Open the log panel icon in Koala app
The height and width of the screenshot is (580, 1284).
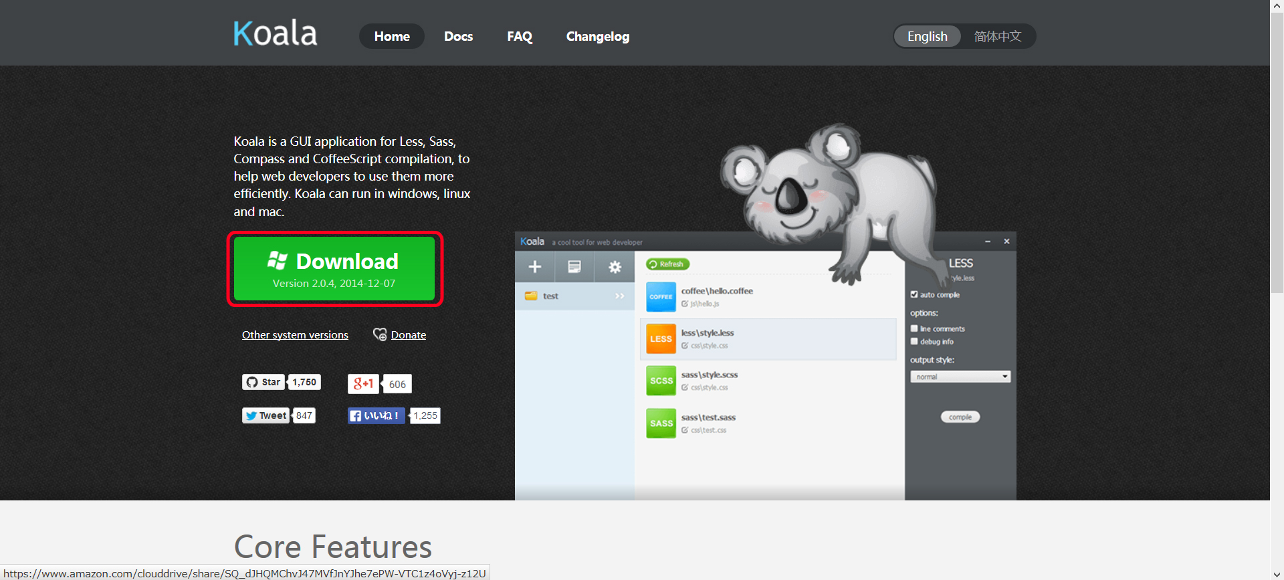click(574, 267)
